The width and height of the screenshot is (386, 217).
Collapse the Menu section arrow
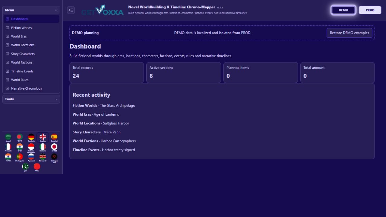[56, 10]
